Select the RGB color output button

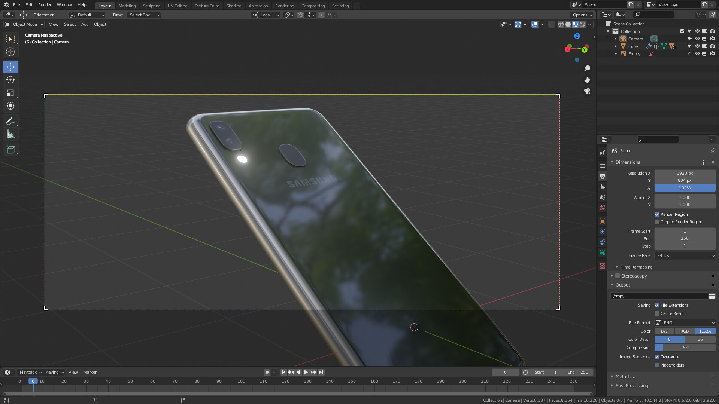click(x=684, y=331)
